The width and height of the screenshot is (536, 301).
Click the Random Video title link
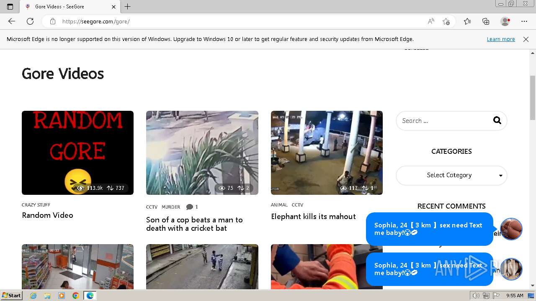[47, 215]
